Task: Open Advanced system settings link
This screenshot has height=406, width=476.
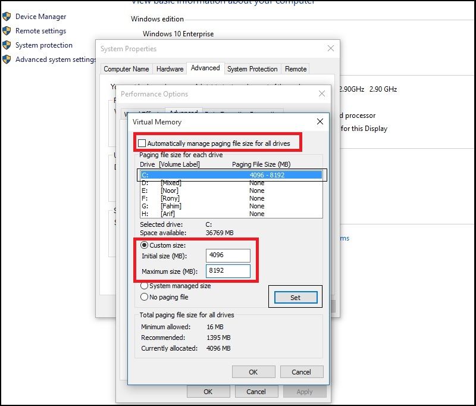Action: point(55,59)
